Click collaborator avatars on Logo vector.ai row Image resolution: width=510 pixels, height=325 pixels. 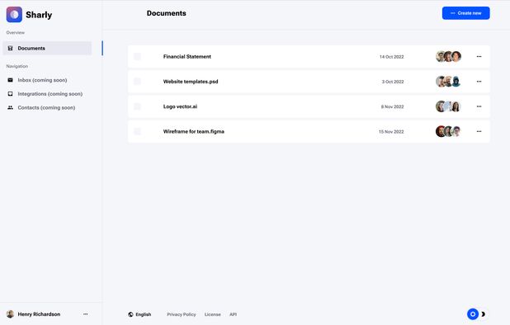(x=449, y=106)
